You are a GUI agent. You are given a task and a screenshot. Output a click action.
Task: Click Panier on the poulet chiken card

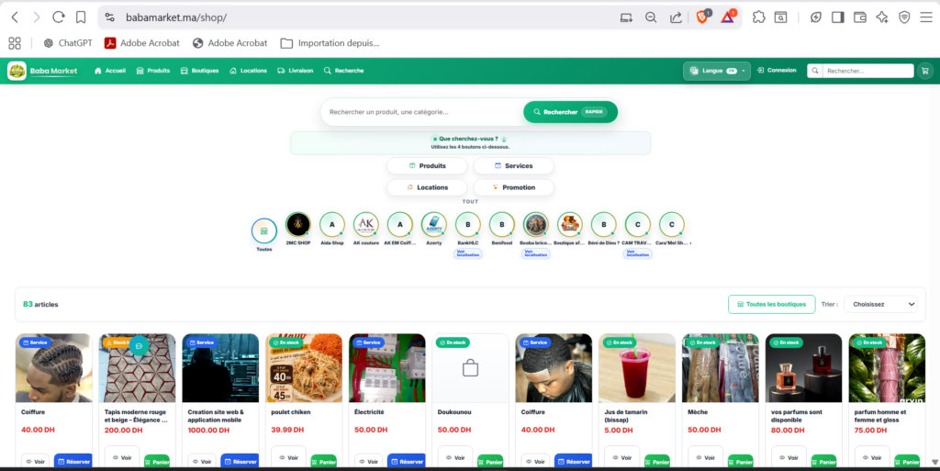pyautogui.click(x=324, y=462)
